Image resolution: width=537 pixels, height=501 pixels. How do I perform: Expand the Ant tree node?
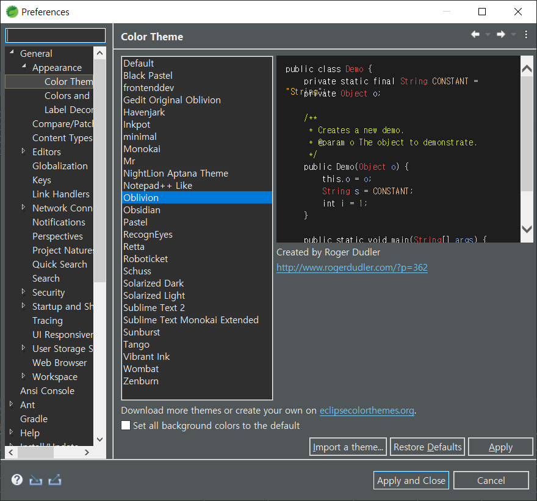click(12, 404)
